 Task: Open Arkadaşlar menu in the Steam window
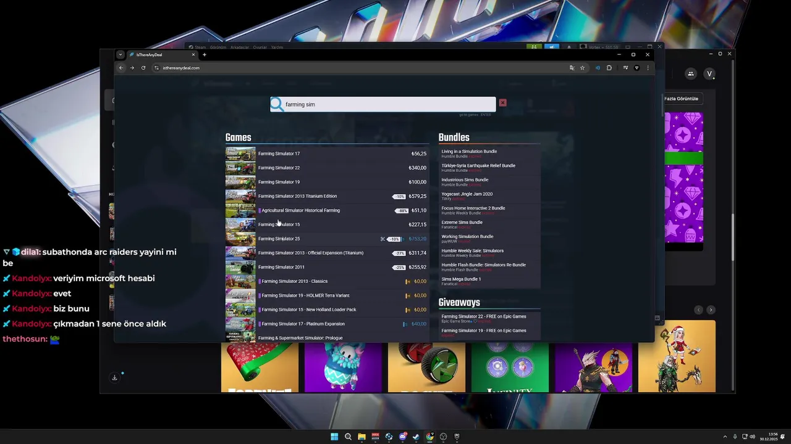pos(239,47)
